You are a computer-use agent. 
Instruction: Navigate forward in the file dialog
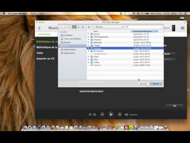65,27
